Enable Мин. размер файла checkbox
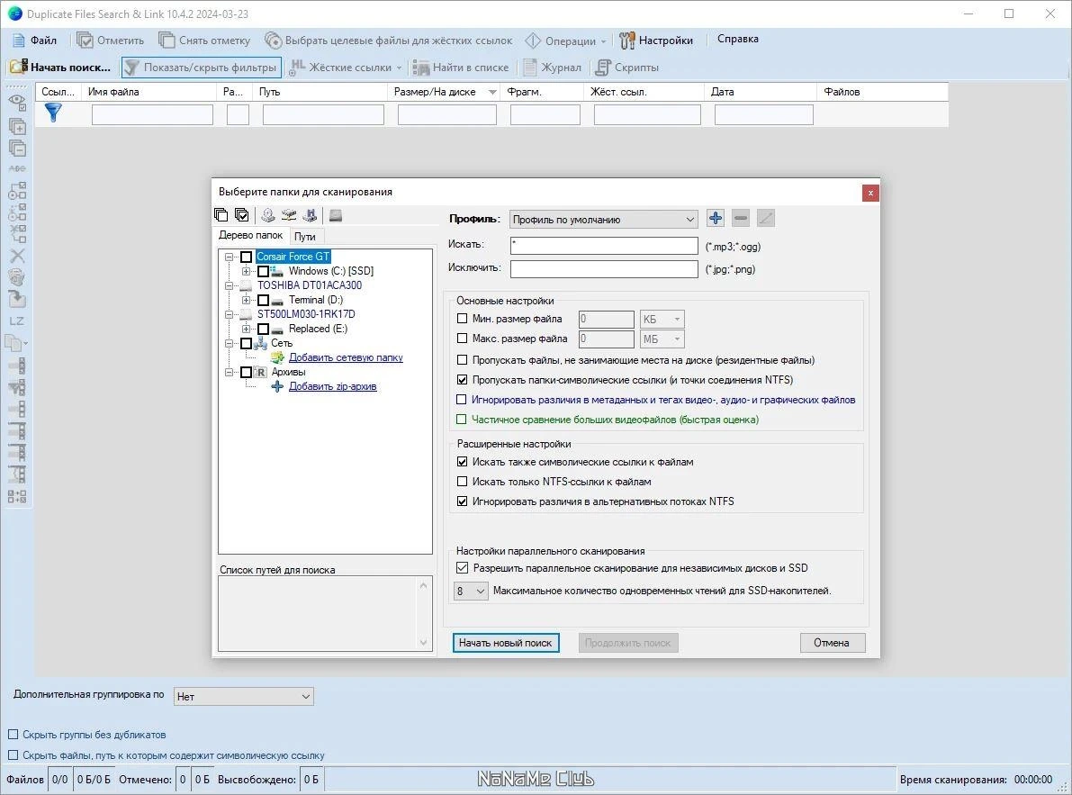The height and width of the screenshot is (795, 1072). click(x=462, y=319)
